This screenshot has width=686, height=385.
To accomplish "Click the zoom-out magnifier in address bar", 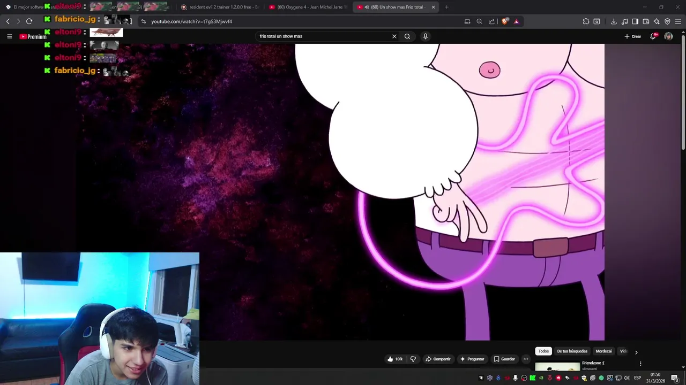I will pyautogui.click(x=479, y=21).
